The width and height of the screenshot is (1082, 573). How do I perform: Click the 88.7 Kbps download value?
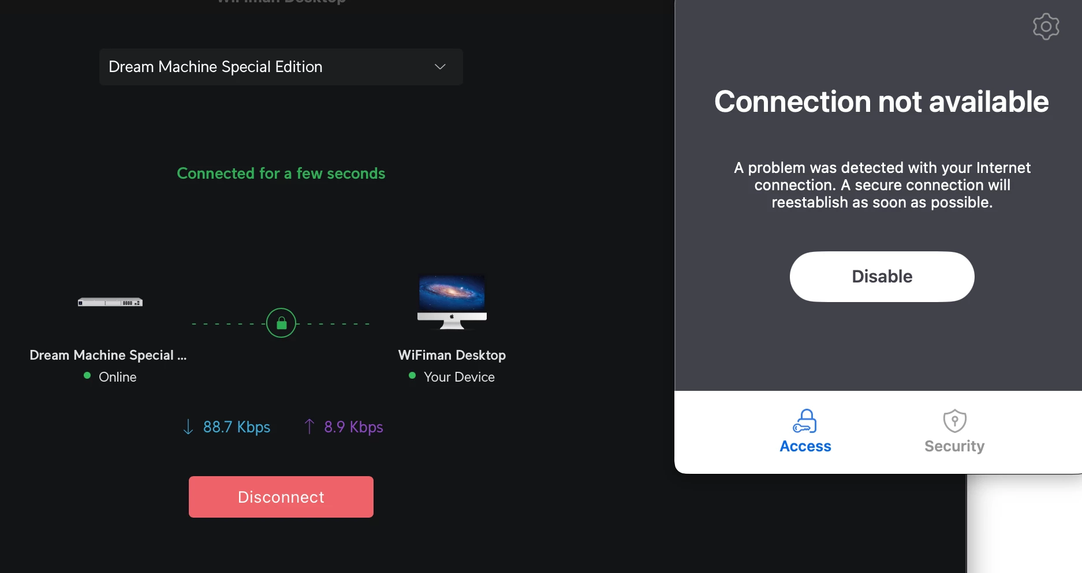[x=237, y=427]
